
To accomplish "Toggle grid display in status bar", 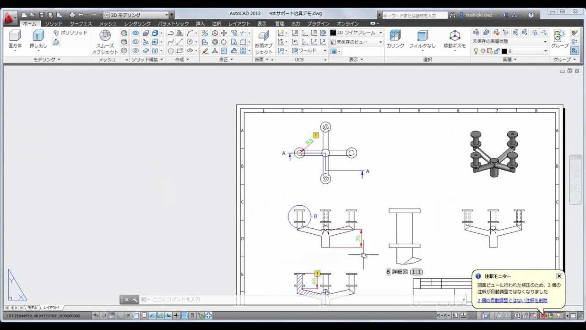I will click(111, 315).
